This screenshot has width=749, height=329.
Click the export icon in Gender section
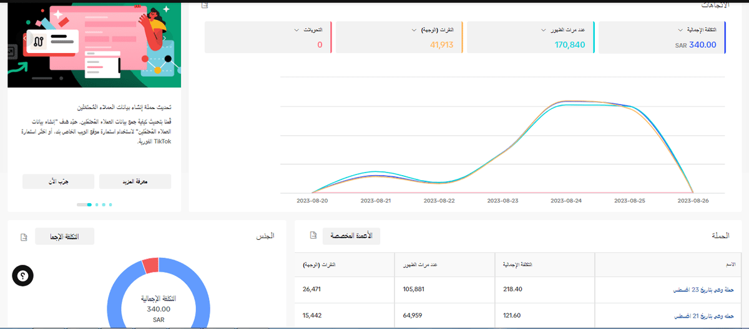pyautogui.click(x=24, y=237)
